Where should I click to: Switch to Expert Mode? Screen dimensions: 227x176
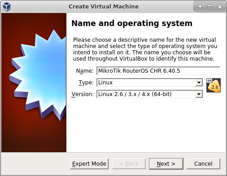89,164
